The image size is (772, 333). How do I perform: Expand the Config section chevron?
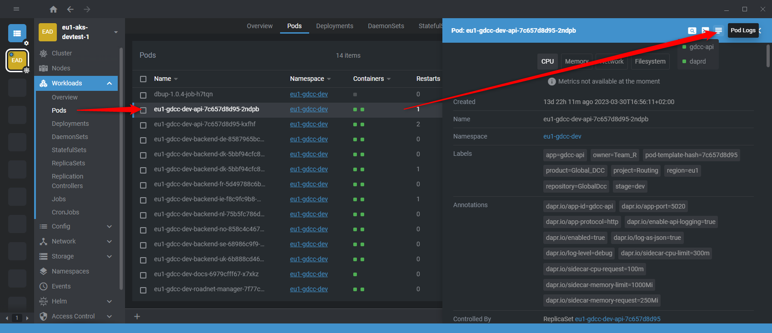pos(109,226)
